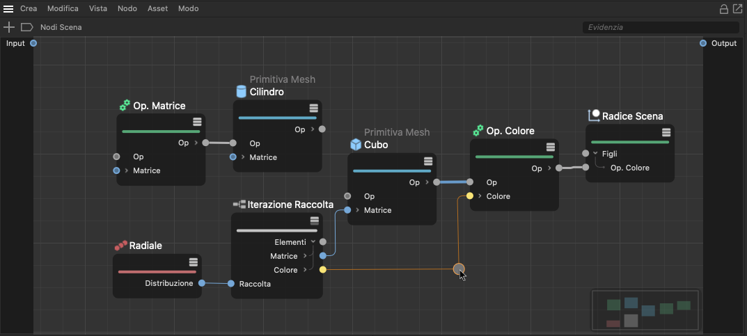The height and width of the screenshot is (336, 747).
Task: Open the Crea menu
Action: (29, 8)
